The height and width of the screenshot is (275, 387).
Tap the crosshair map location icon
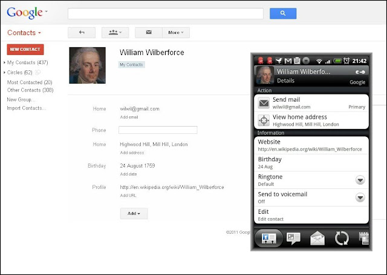(x=264, y=121)
